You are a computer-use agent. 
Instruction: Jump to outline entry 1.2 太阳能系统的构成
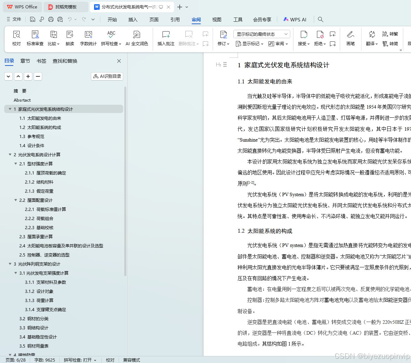point(40,127)
